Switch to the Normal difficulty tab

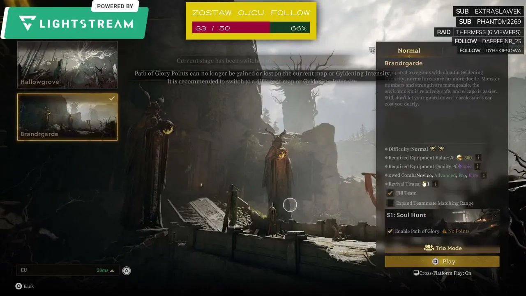click(409, 51)
